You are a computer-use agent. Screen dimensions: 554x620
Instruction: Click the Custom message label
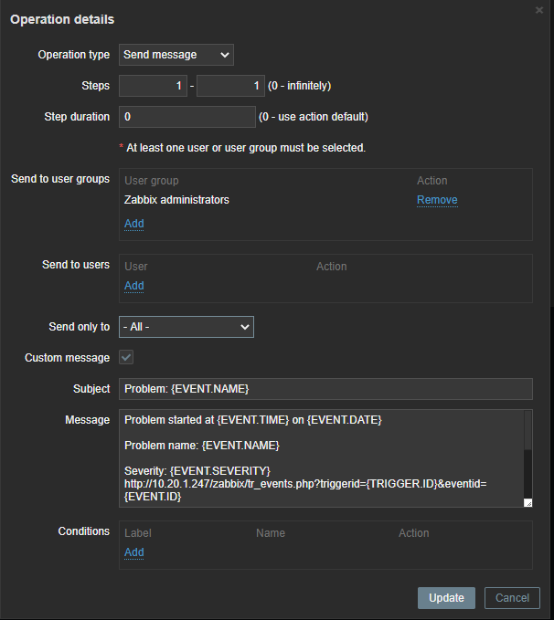click(67, 358)
